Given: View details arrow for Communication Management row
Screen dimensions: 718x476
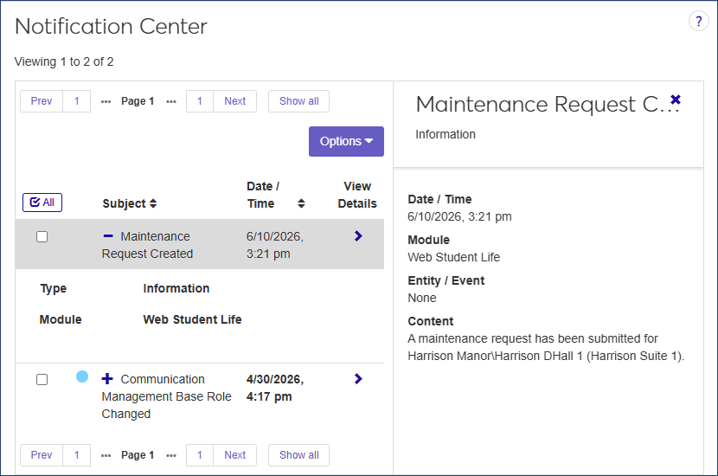Looking at the screenshot, I should (358, 379).
